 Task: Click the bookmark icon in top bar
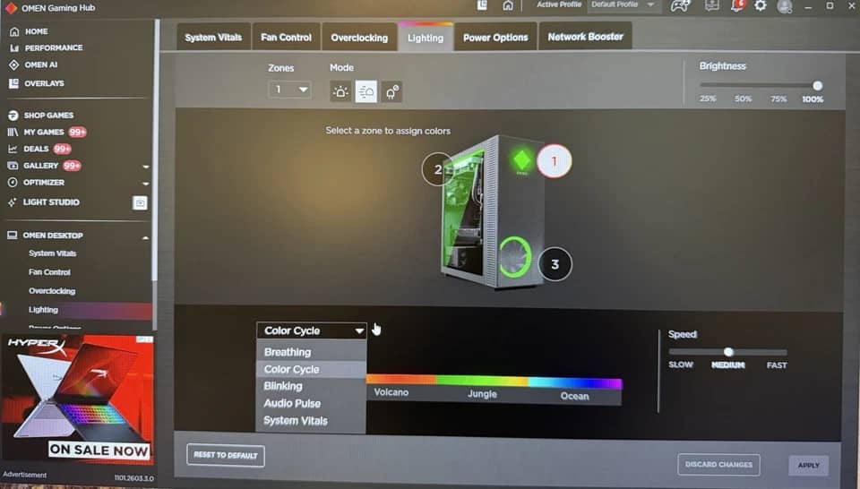712,5
